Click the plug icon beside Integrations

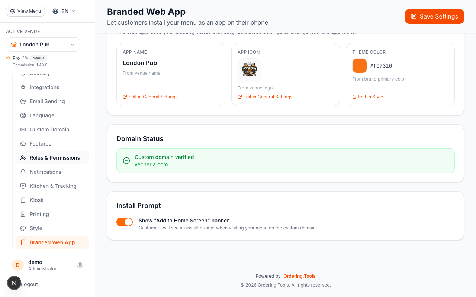point(23,87)
